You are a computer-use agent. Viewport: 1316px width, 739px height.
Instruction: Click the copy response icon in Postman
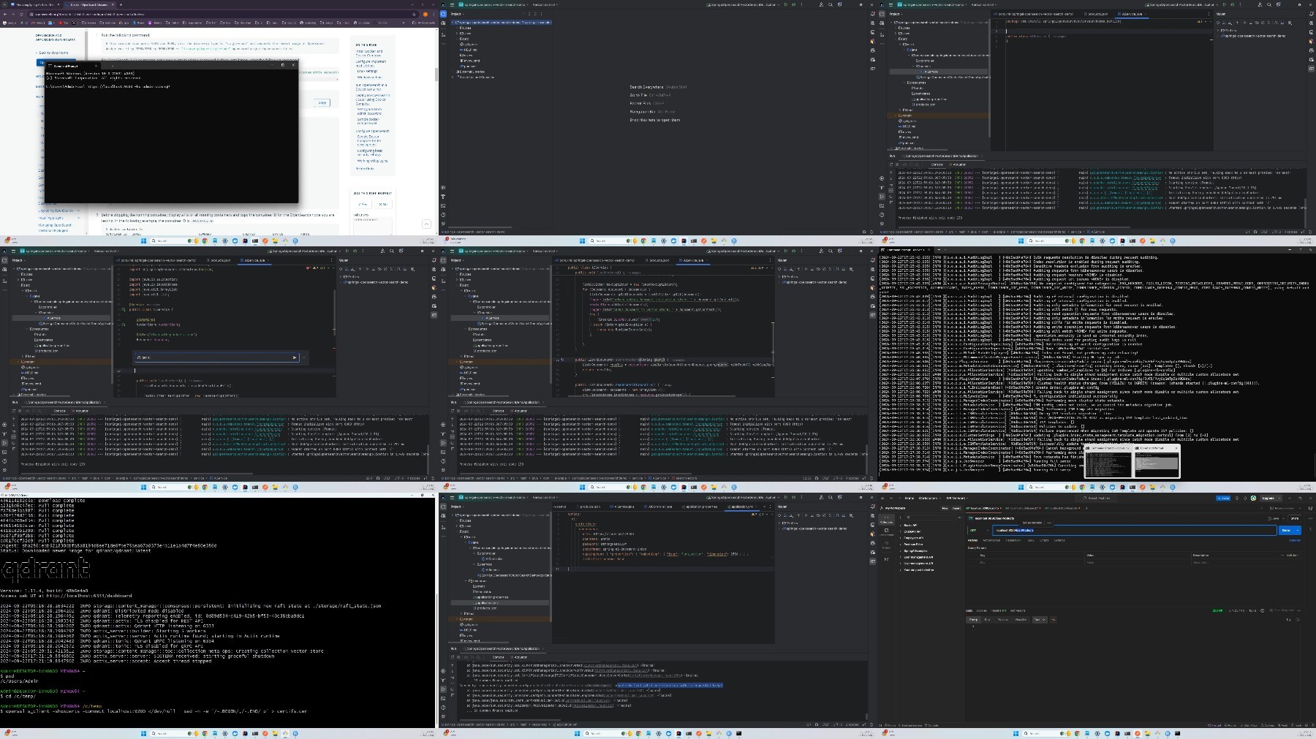coord(1289,620)
